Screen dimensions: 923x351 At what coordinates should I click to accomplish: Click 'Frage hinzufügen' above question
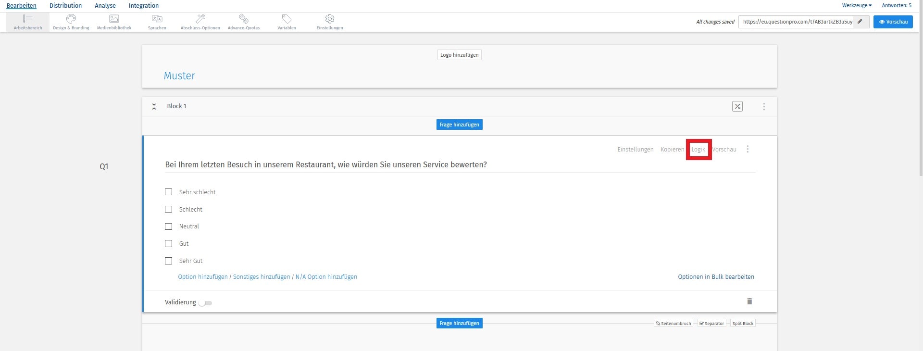[459, 125]
